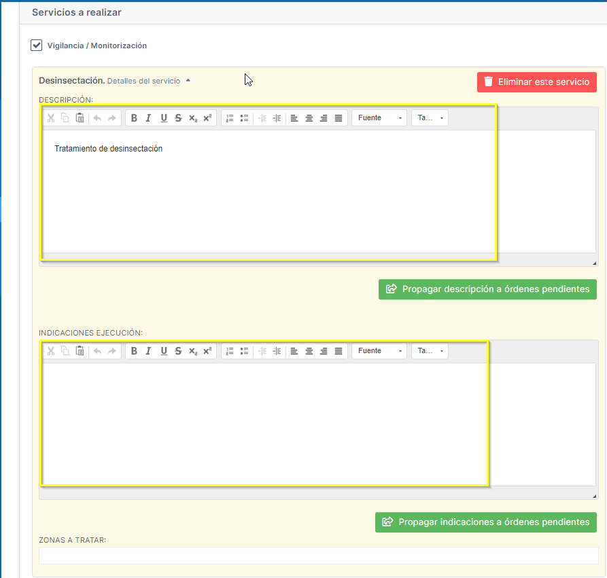Uncheck Vigilancia / Monitorización checkbox
Image resolution: width=607 pixels, height=578 pixels.
coord(37,46)
